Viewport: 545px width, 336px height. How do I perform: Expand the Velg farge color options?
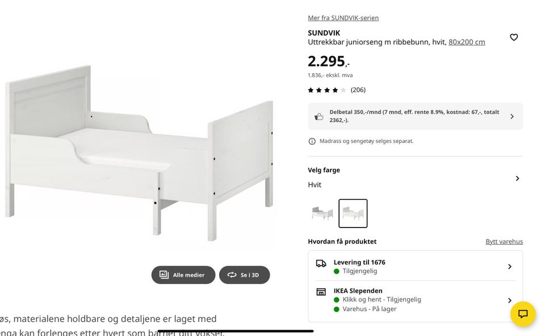517,178
